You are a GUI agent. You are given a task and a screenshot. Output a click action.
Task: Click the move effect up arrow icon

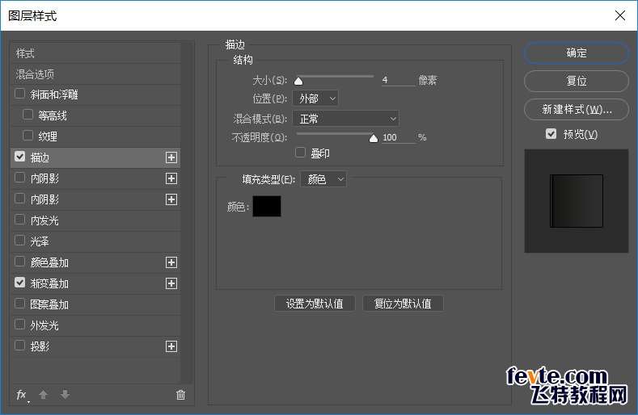coord(43,394)
